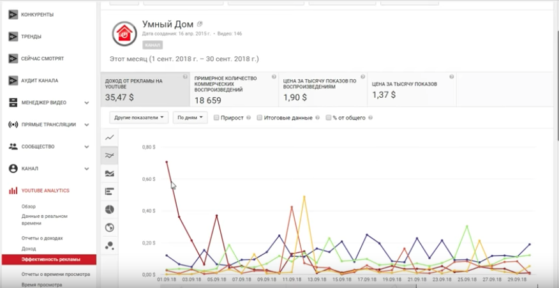Switch to pie chart view icon
559x288 pixels.
click(x=110, y=209)
